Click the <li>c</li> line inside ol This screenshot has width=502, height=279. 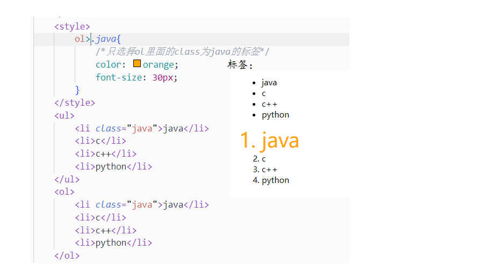[101, 217]
